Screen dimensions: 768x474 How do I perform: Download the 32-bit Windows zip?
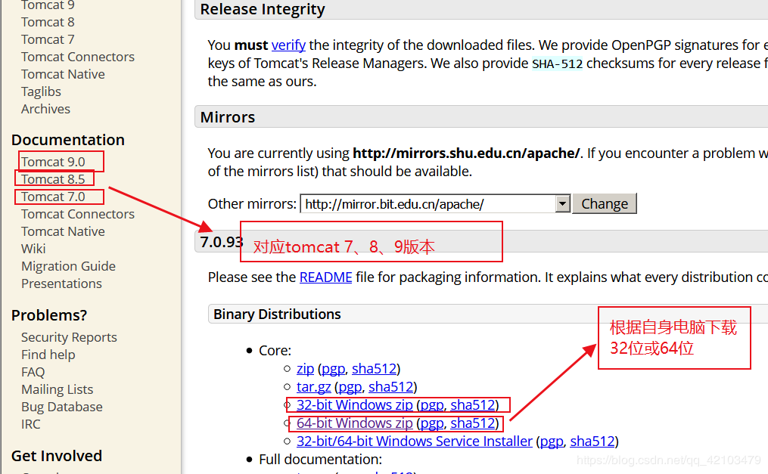[355, 405]
